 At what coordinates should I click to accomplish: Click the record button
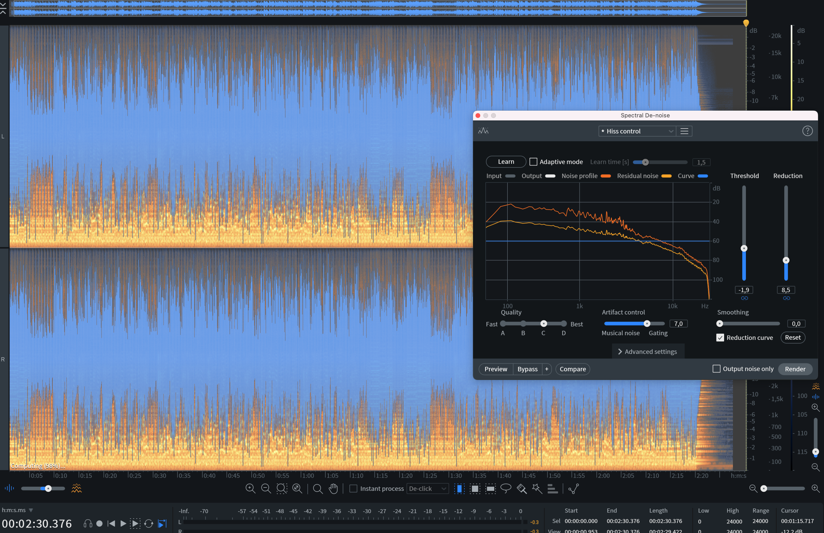click(x=99, y=523)
